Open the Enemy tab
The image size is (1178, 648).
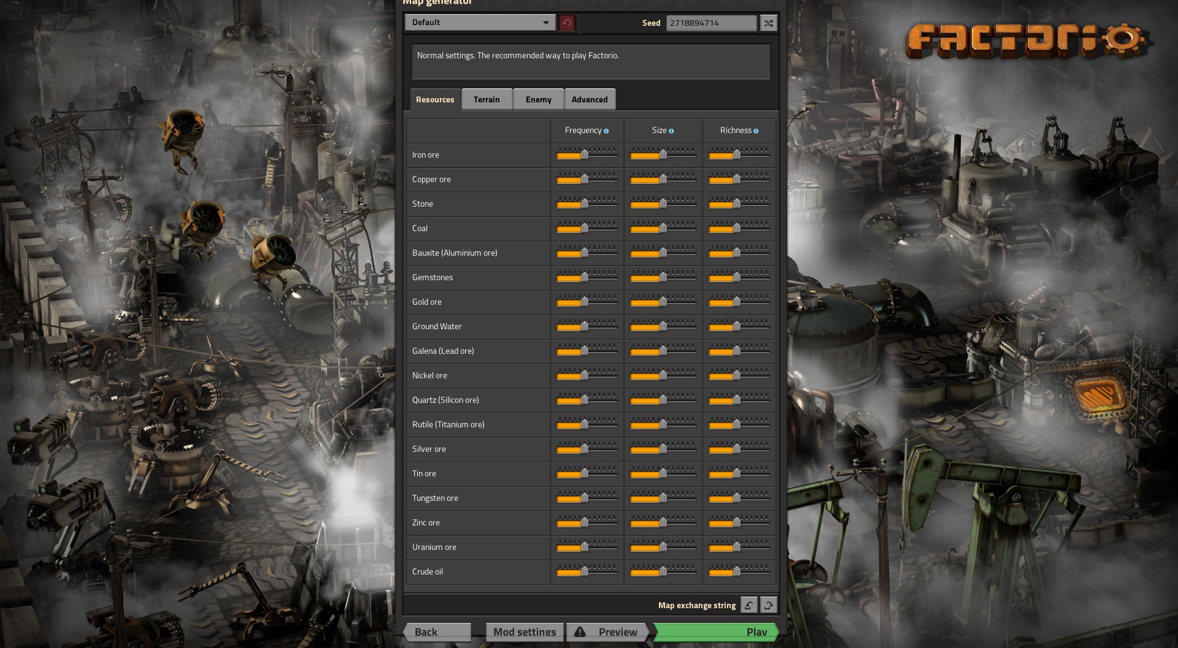pos(538,99)
